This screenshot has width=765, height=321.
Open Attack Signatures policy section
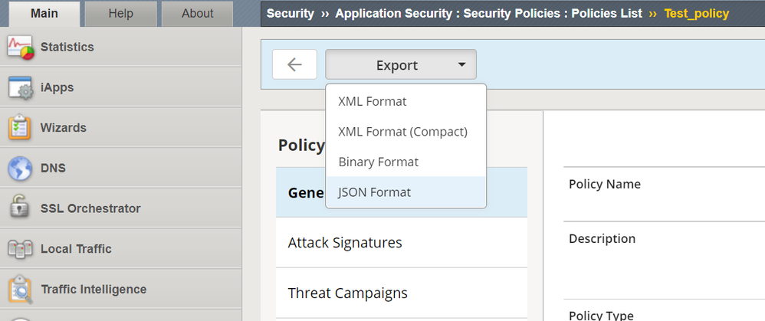[345, 243]
